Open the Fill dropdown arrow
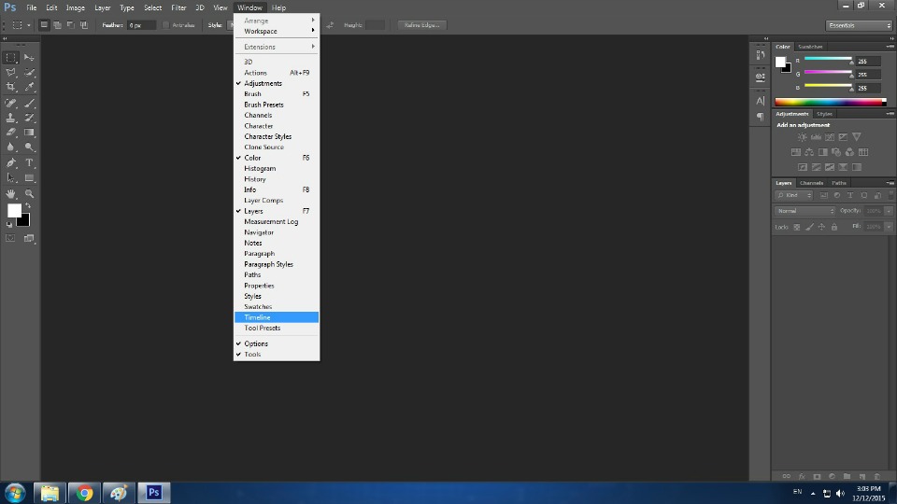Image resolution: width=897 pixels, height=504 pixels. 889,227
